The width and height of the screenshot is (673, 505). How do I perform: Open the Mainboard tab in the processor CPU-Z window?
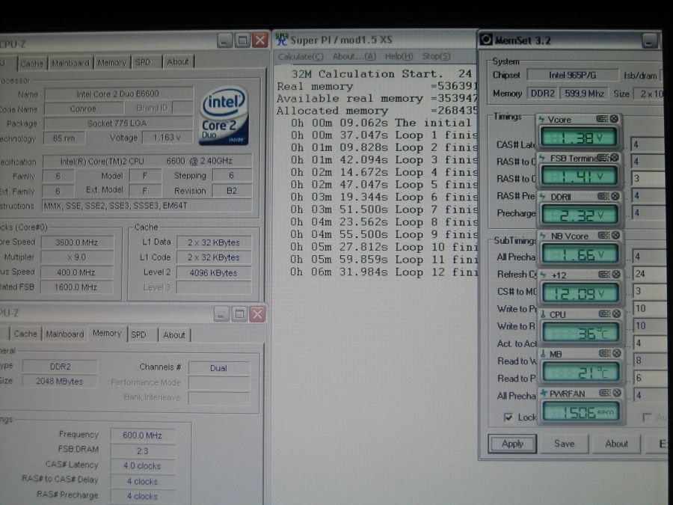pos(70,63)
